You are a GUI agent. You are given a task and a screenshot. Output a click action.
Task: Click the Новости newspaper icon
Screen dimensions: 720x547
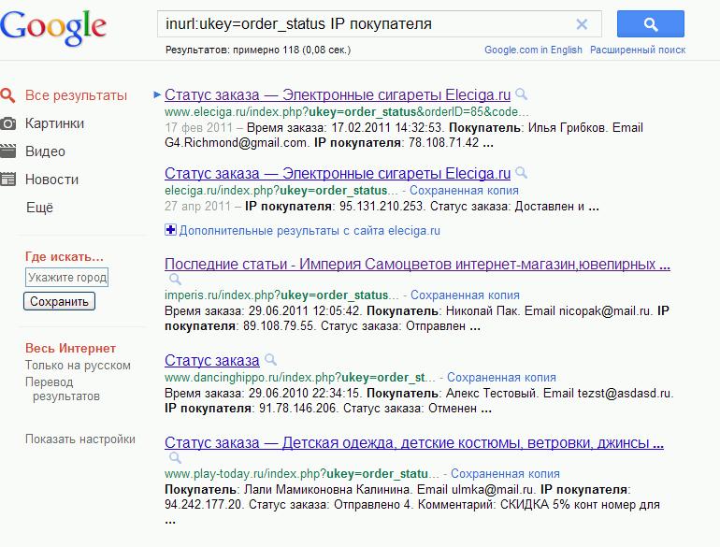[7, 180]
